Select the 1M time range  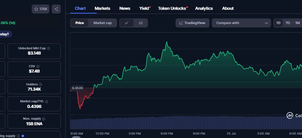(297, 23)
